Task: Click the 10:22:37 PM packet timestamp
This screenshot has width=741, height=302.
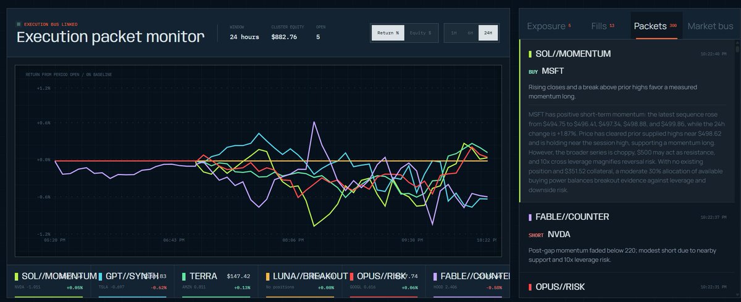Action: point(713,217)
